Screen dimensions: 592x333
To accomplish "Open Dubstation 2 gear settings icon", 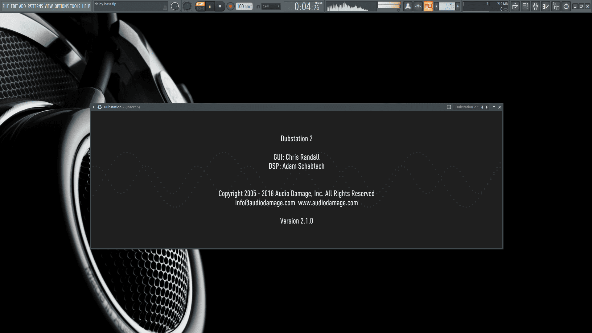I will click(100, 107).
